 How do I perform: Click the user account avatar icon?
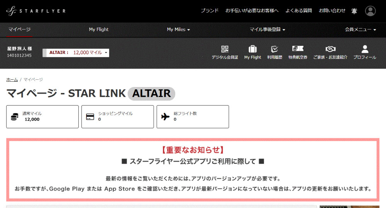coord(370,11)
